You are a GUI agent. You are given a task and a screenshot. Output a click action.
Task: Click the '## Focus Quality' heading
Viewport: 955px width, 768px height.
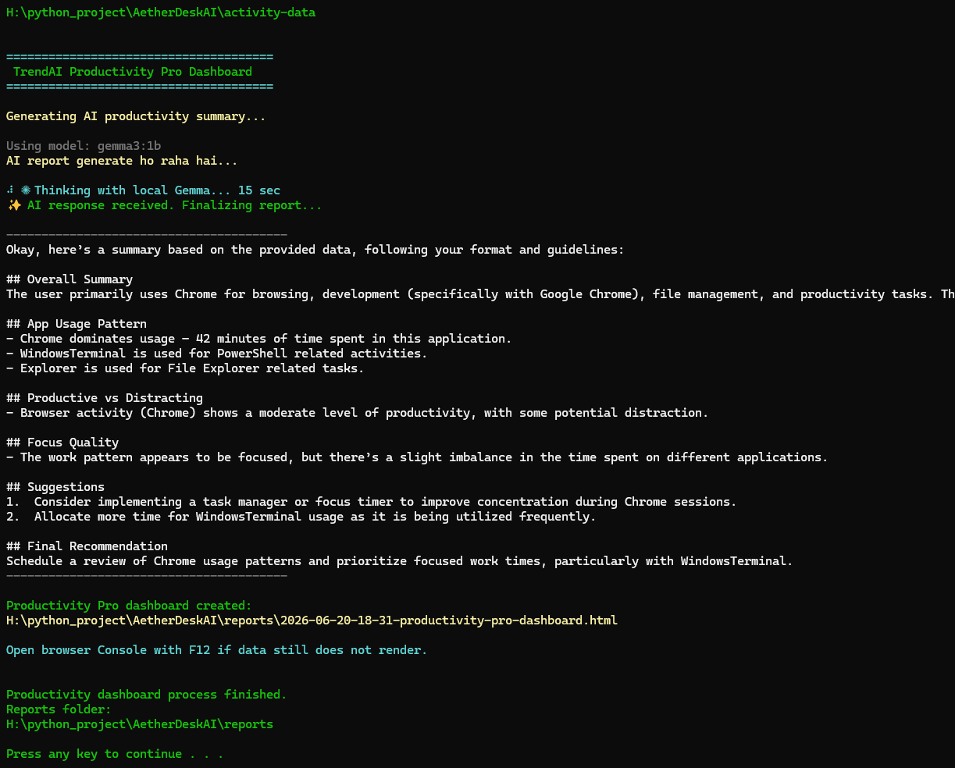tap(62, 443)
